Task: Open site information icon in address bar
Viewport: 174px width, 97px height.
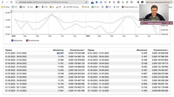Action: tap(17, 2)
